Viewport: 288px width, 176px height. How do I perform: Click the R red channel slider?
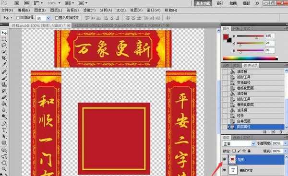pyautogui.click(x=250, y=36)
